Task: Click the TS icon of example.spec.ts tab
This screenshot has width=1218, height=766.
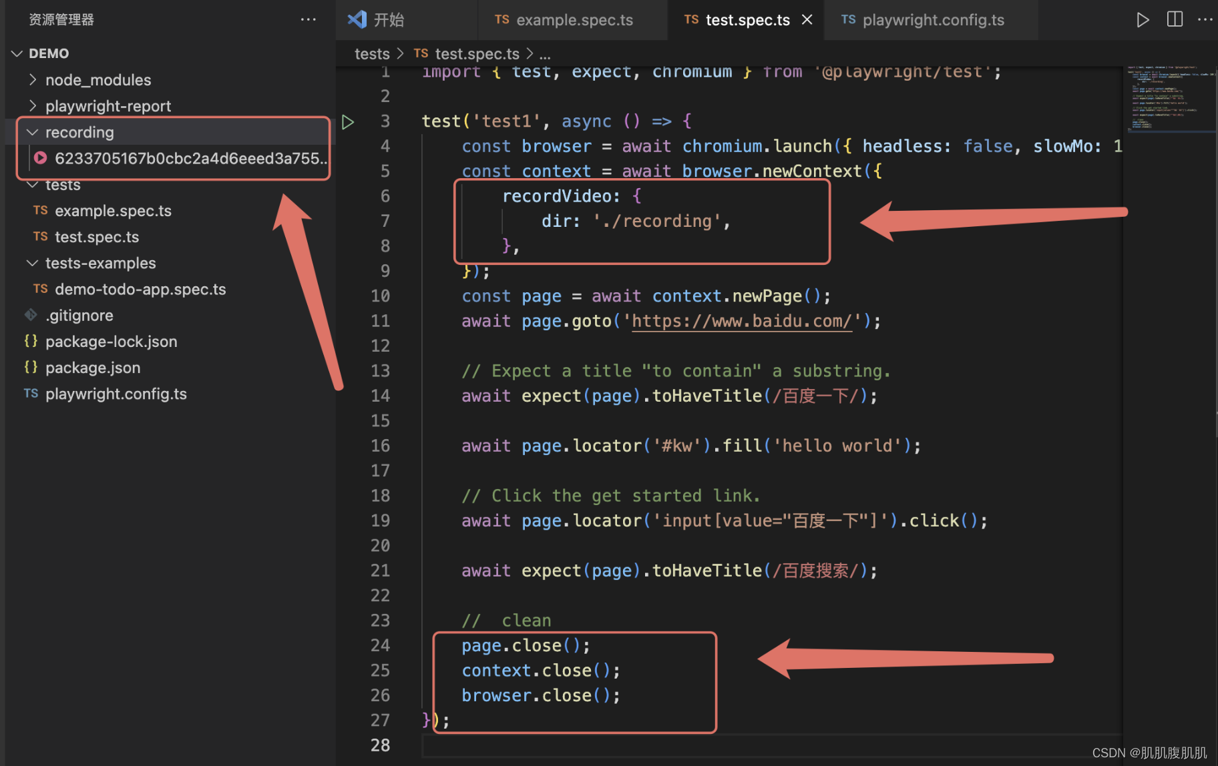Action: point(501,19)
